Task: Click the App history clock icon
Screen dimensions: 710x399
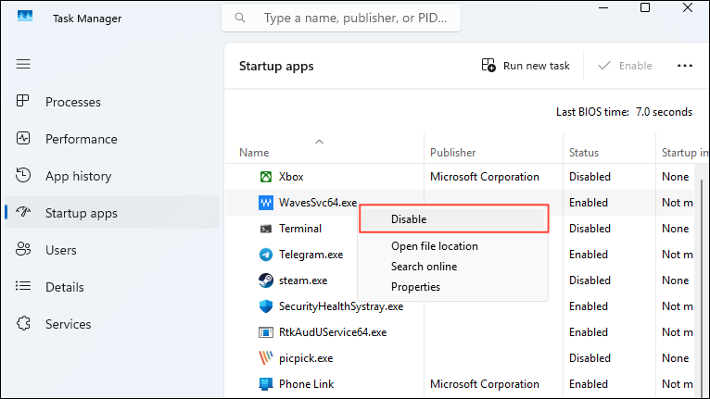Action: pyautogui.click(x=22, y=175)
